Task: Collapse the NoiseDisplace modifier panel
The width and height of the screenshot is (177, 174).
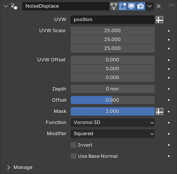Action: tap(6, 6)
